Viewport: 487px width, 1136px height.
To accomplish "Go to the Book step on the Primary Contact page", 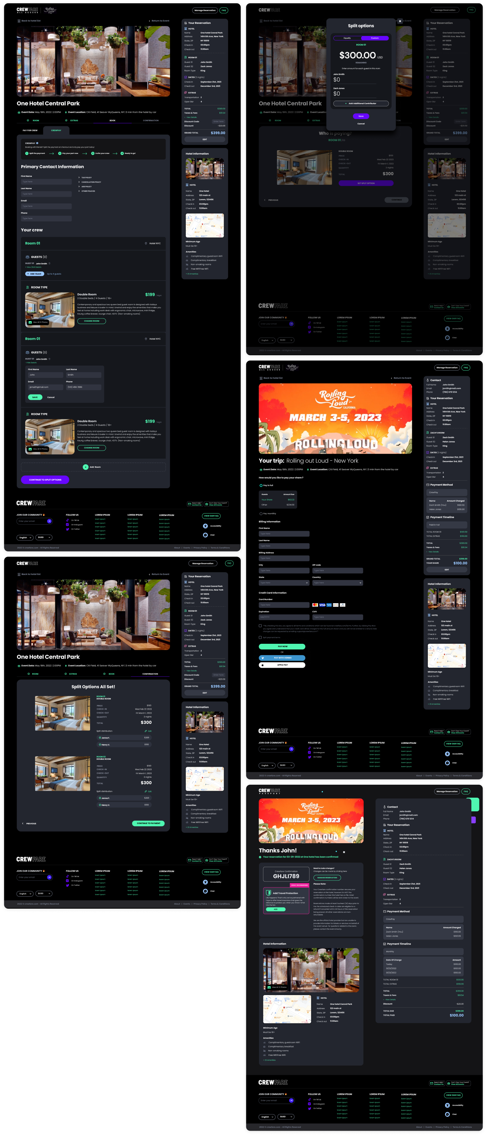I will 112,120.
